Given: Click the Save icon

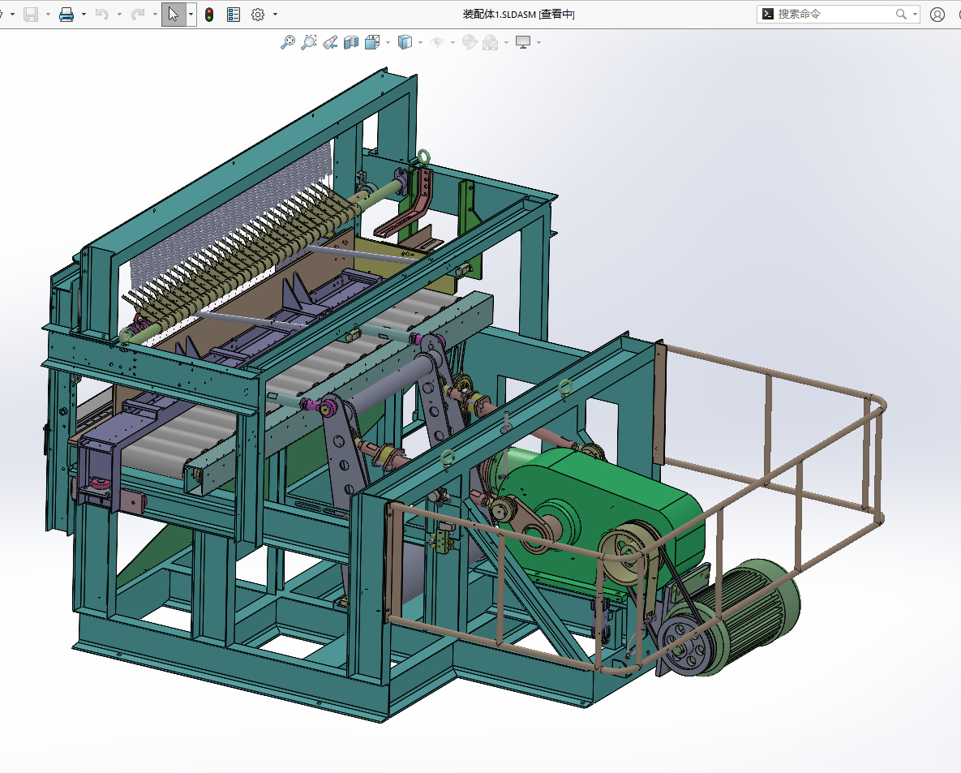Looking at the screenshot, I should [x=31, y=14].
